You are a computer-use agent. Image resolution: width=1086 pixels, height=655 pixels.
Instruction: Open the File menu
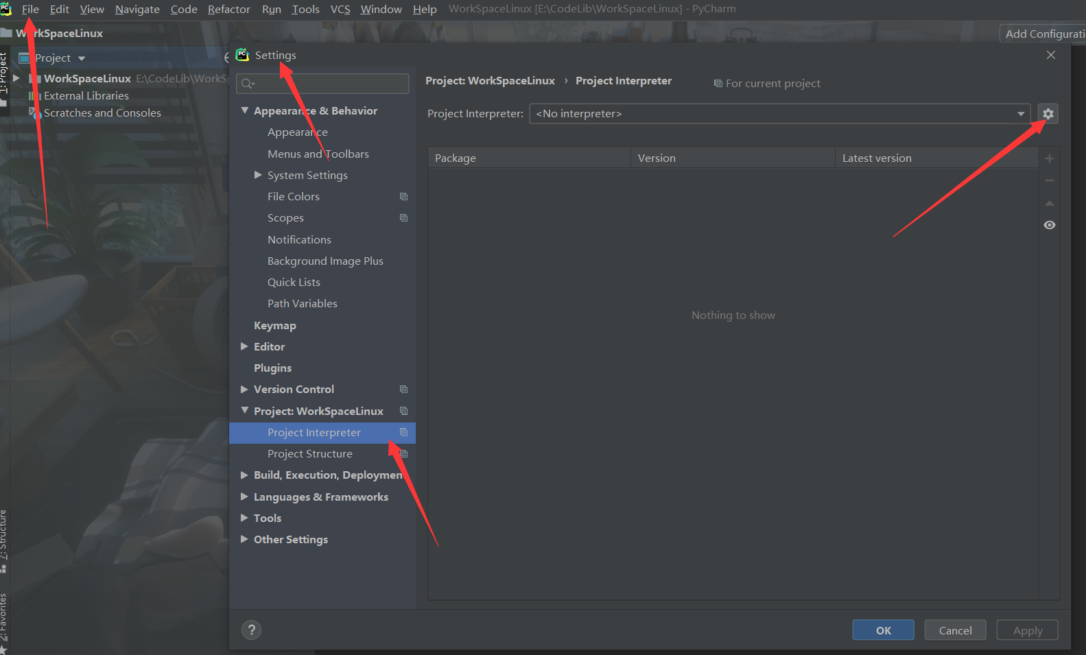[x=30, y=9]
